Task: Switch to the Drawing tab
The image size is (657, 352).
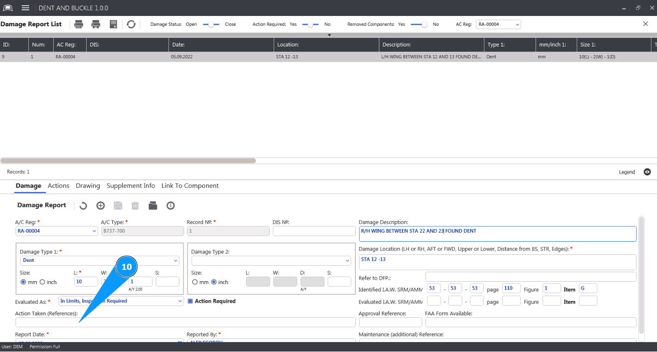Action: [88, 186]
